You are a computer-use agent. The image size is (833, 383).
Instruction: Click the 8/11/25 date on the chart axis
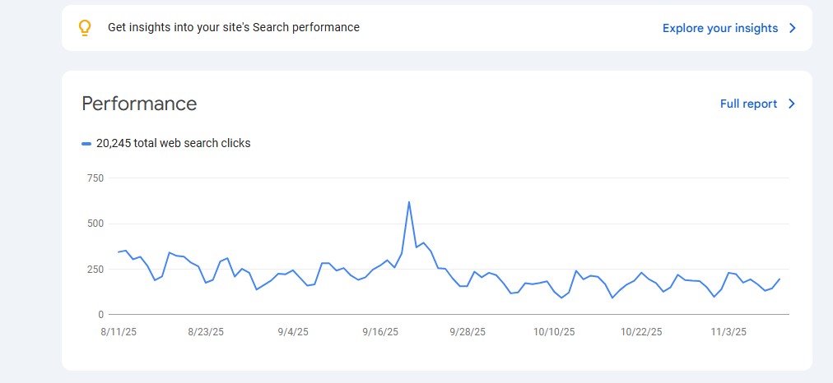coord(119,332)
